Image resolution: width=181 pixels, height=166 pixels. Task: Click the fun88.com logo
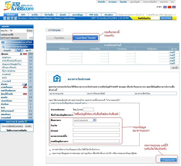coord(19,6)
